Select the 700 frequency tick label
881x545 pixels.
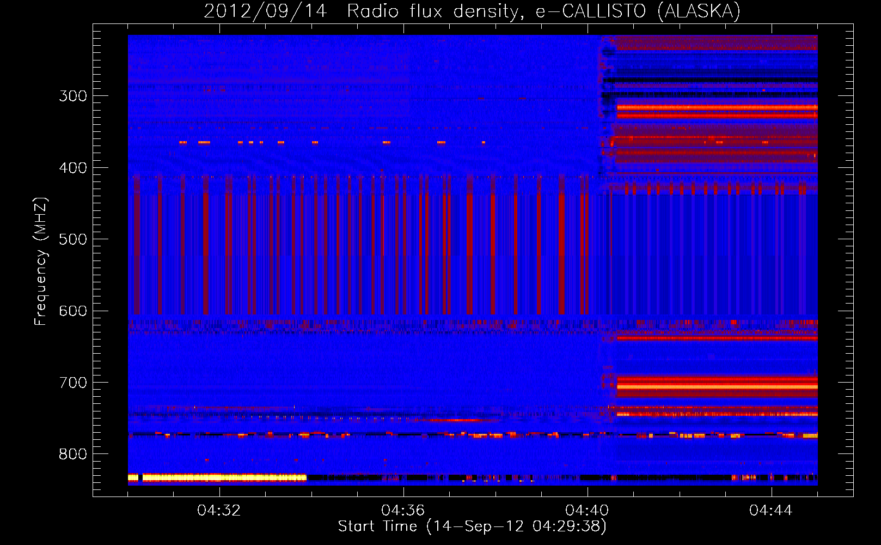point(73,383)
